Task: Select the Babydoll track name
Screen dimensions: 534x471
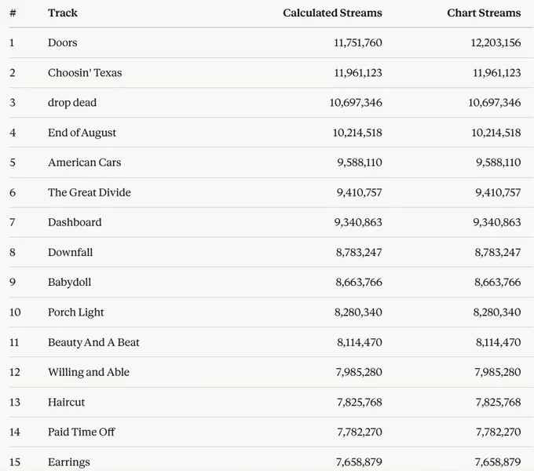Action: tap(69, 282)
